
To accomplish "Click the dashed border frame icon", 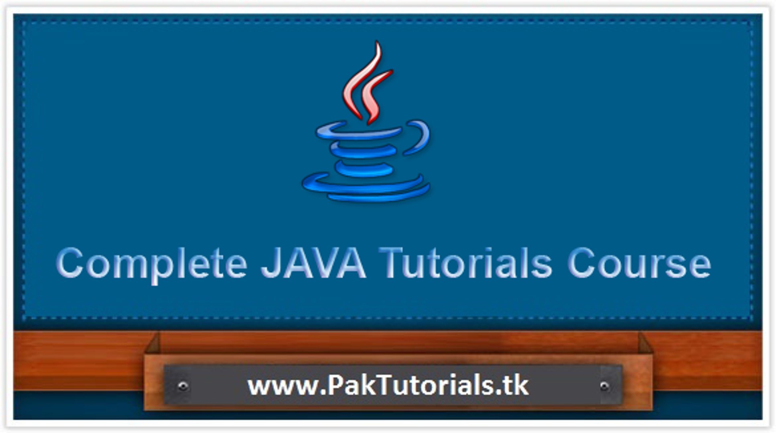I will point(25,25).
